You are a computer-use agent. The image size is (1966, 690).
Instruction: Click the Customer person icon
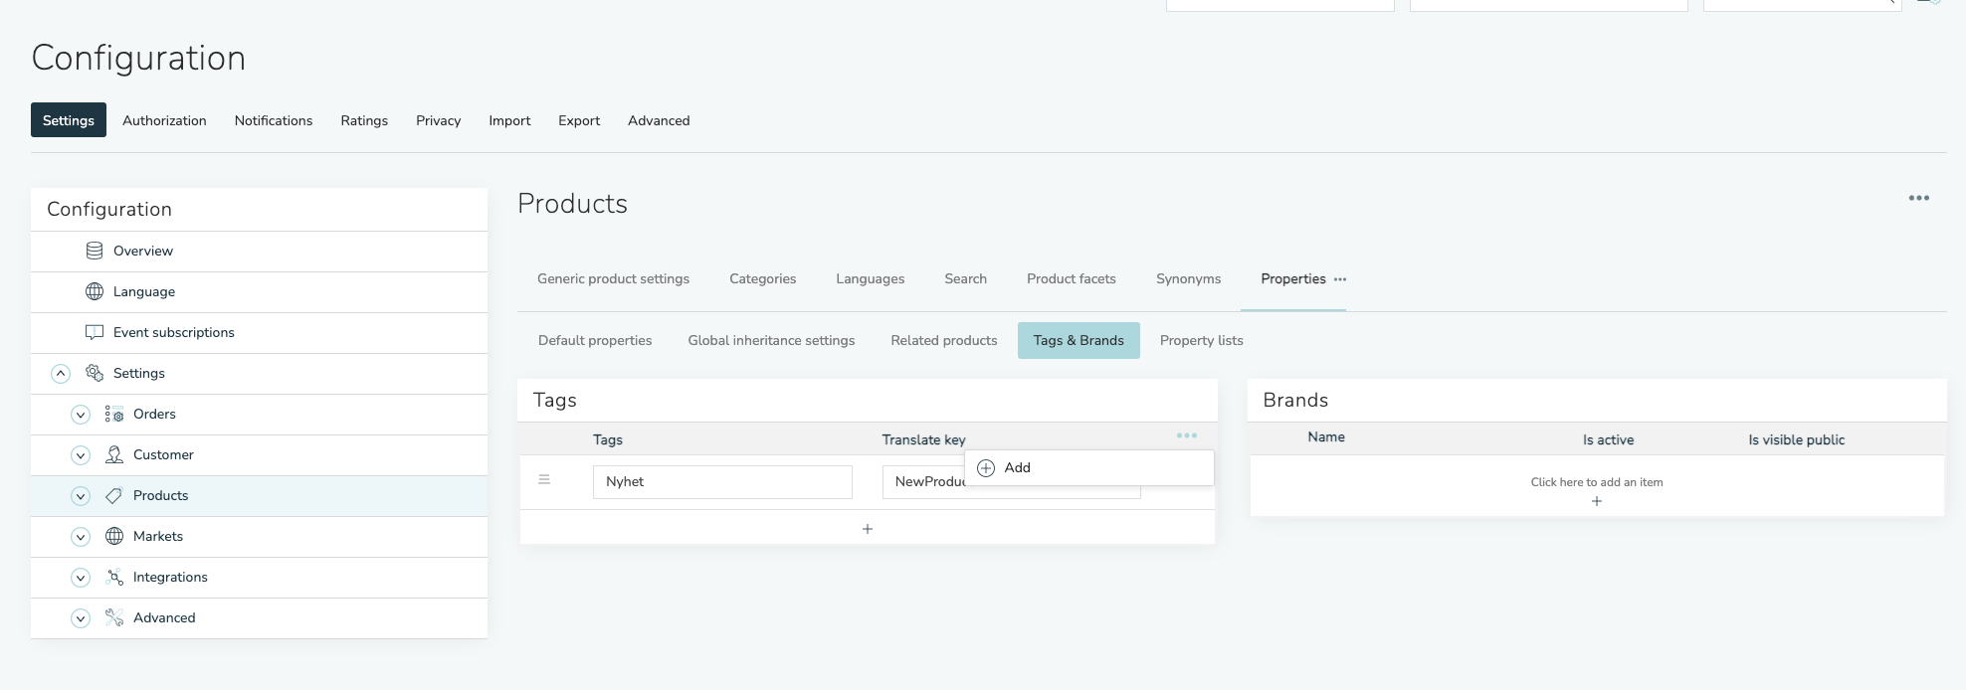coord(114,454)
